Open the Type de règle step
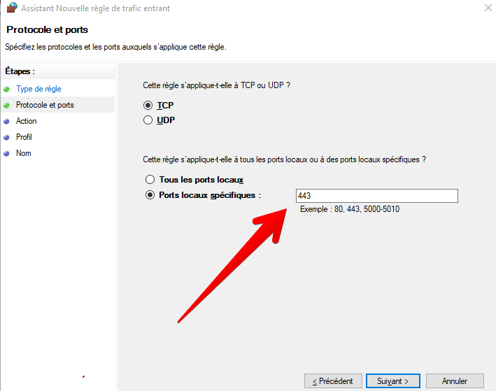The height and width of the screenshot is (391, 496). pyautogui.click(x=38, y=89)
